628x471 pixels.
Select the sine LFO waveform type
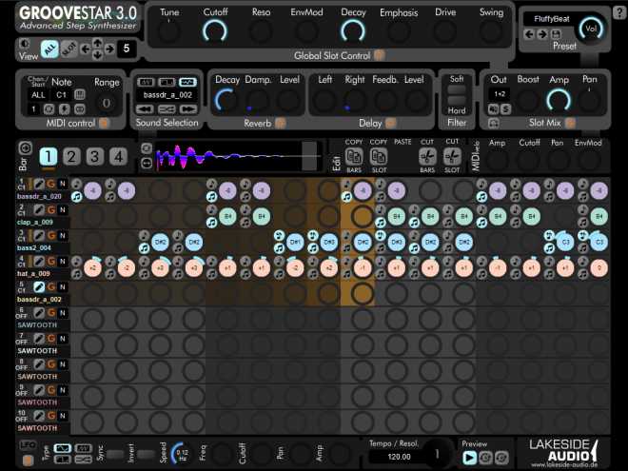[62, 448]
